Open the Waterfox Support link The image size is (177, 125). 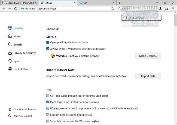tap(20, 116)
